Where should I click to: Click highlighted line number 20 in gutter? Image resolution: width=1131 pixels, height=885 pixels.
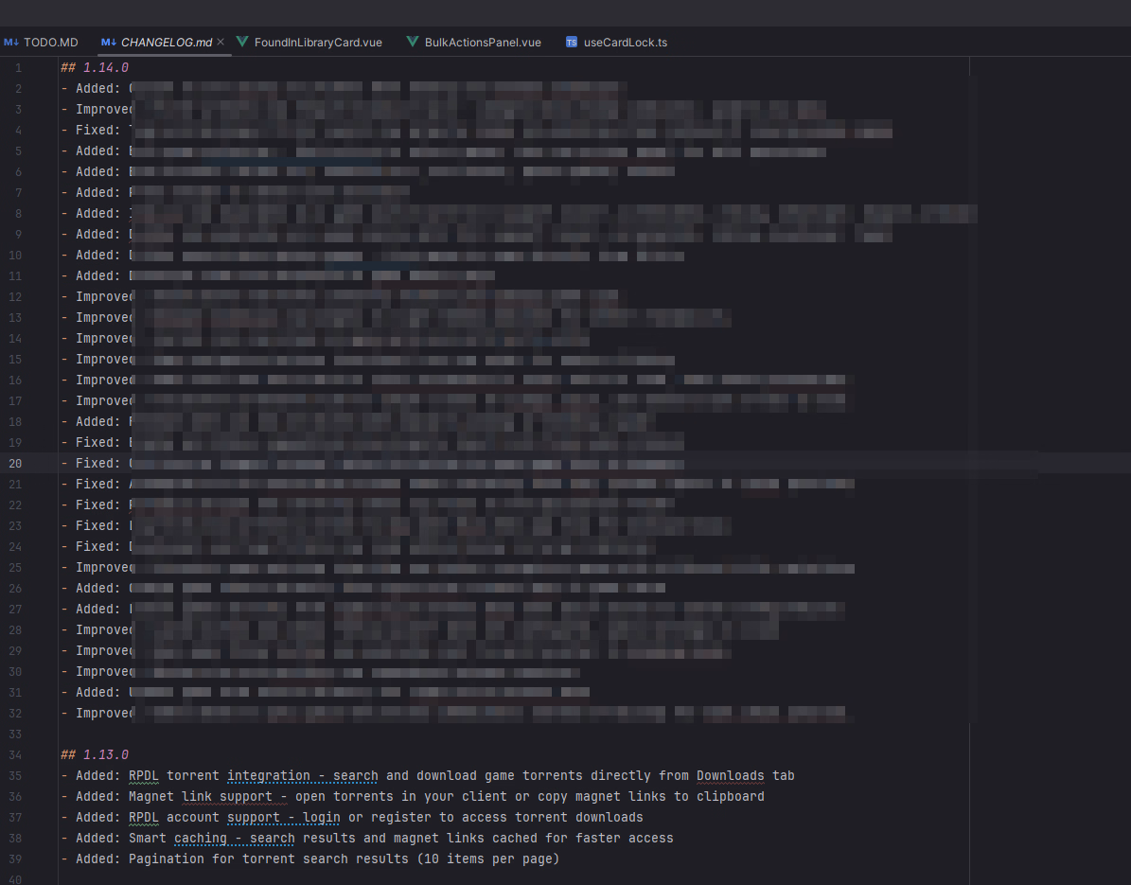pyautogui.click(x=15, y=464)
